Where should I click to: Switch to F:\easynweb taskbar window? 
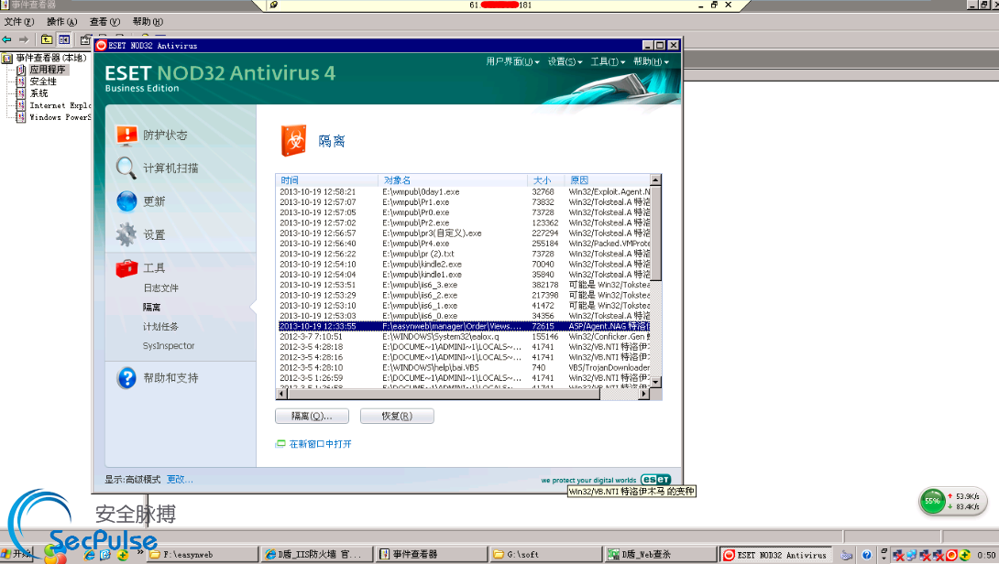coord(203,555)
